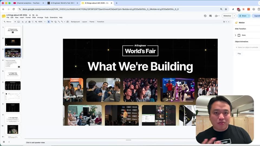Click the presentation title '6 things about AIE 2026'
This screenshot has width=260, height=146.
tap(17, 15)
